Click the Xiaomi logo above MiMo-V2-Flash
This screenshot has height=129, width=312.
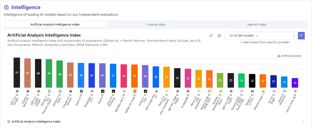(x=135, y=91)
